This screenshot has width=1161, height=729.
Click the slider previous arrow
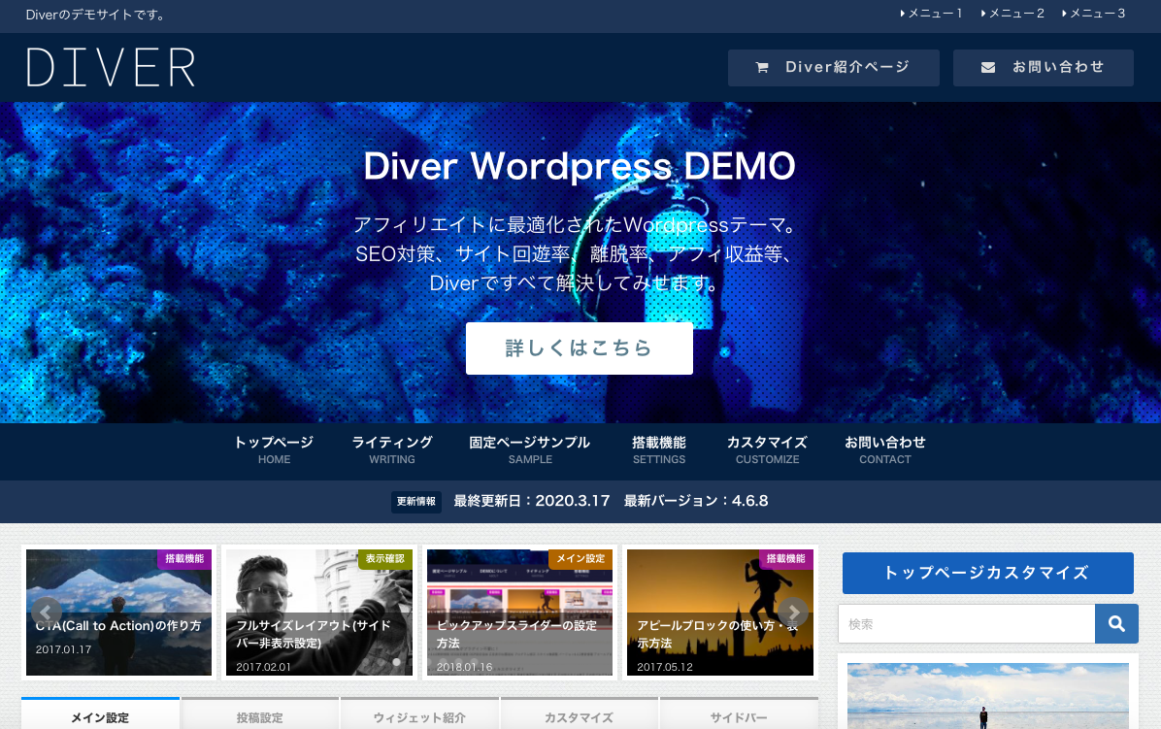point(46,613)
